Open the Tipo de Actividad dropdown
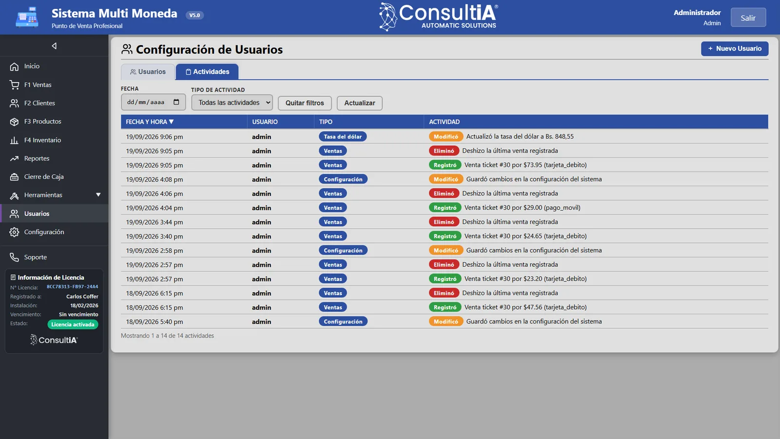The height and width of the screenshot is (439, 780). pyautogui.click(x=232, y=102)
